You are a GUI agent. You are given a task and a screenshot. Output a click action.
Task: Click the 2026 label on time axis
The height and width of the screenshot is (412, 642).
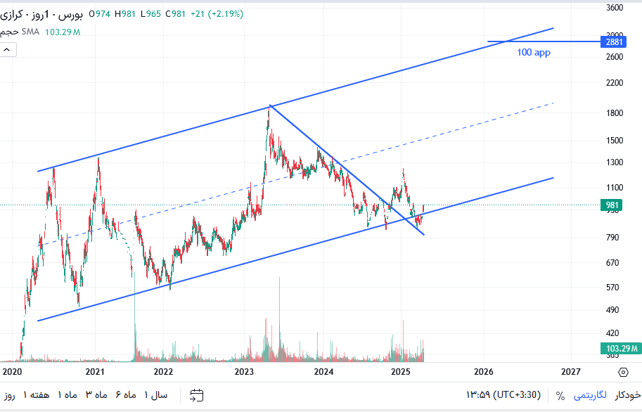click(x=484, y=371)
